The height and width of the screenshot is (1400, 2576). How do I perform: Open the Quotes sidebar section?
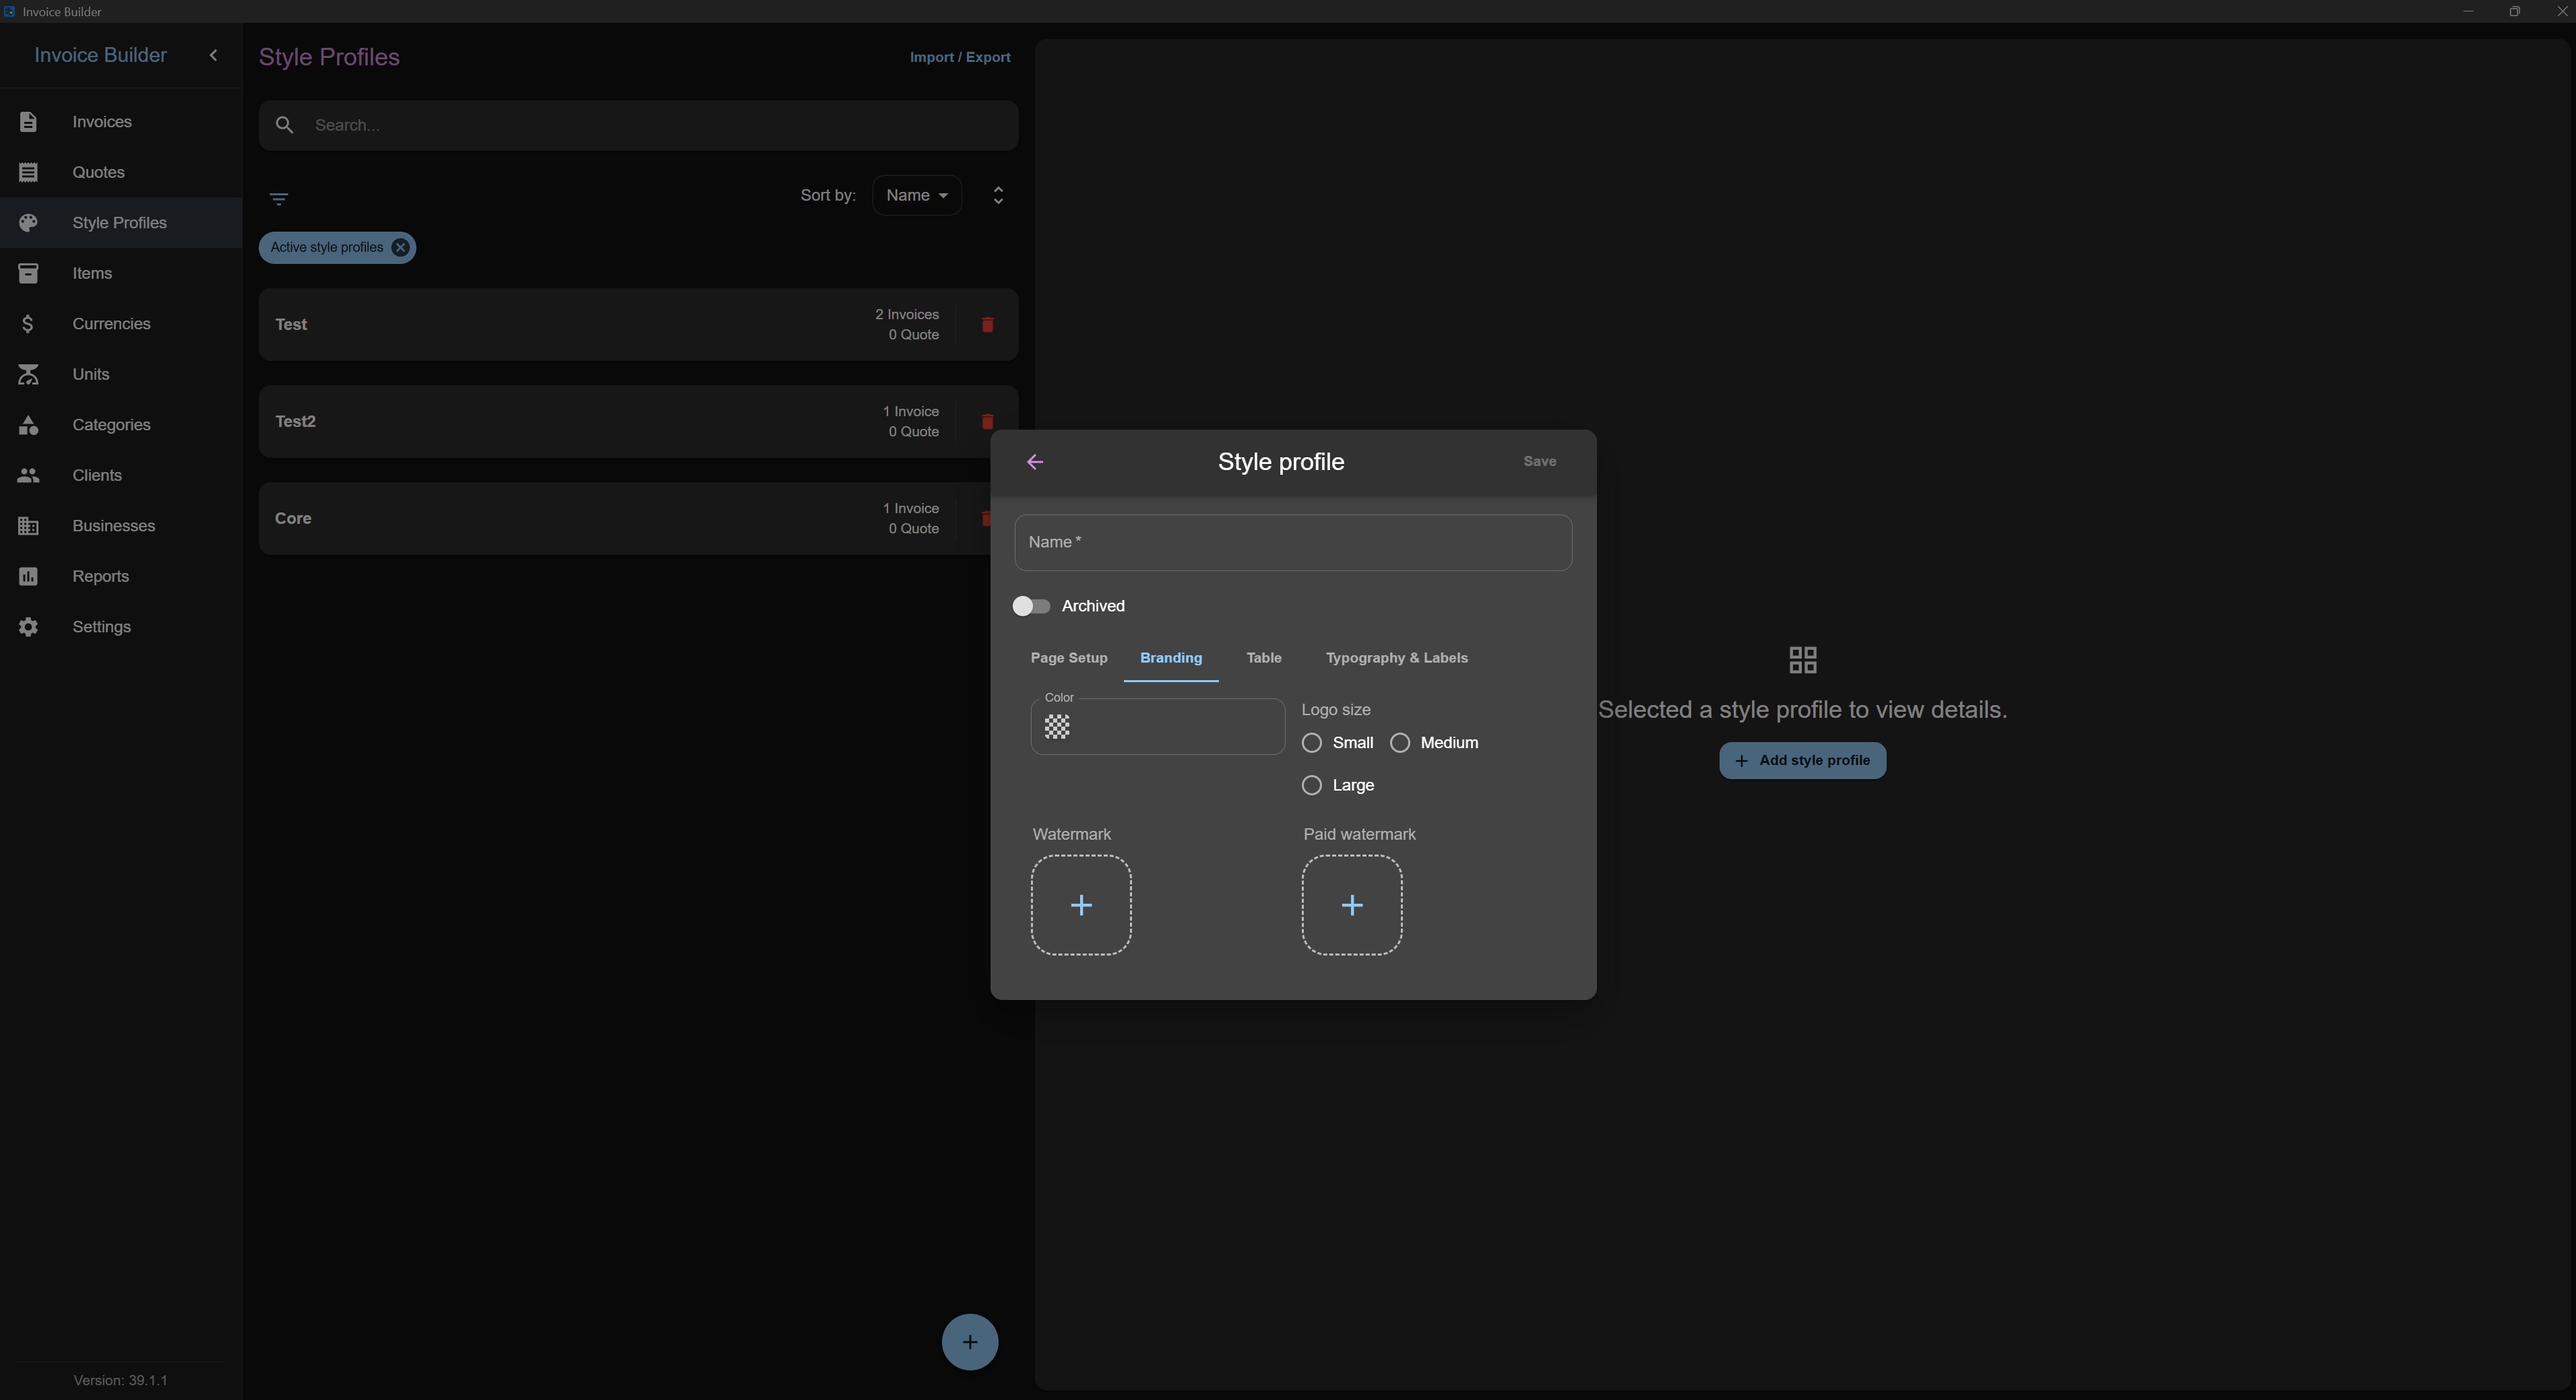coord(120,172)
